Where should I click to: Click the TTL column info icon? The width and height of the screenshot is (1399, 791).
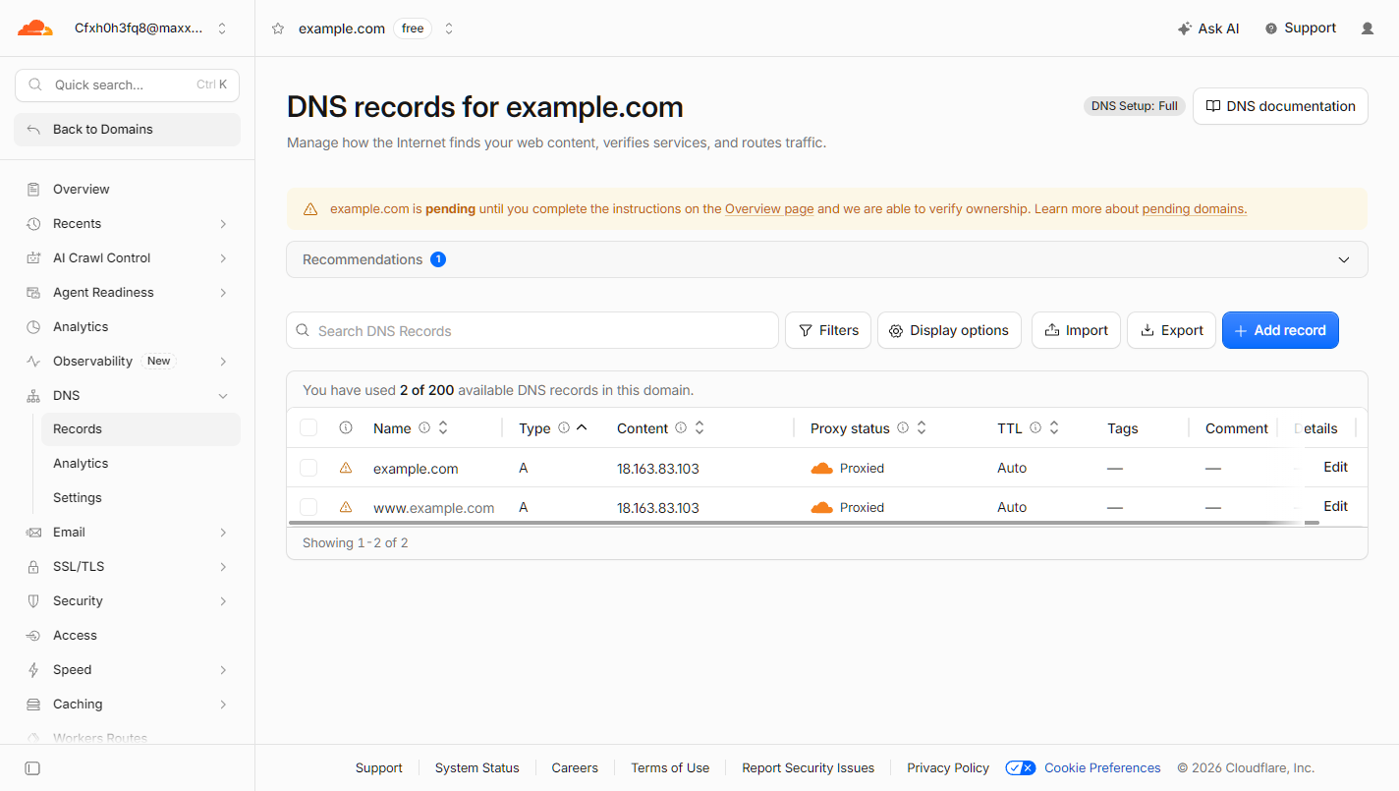(1035, 427)
